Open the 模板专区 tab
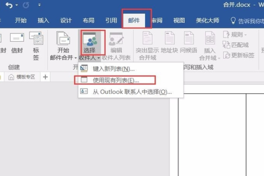The width and height of the screenshot is (264, 176). [22, 77]
